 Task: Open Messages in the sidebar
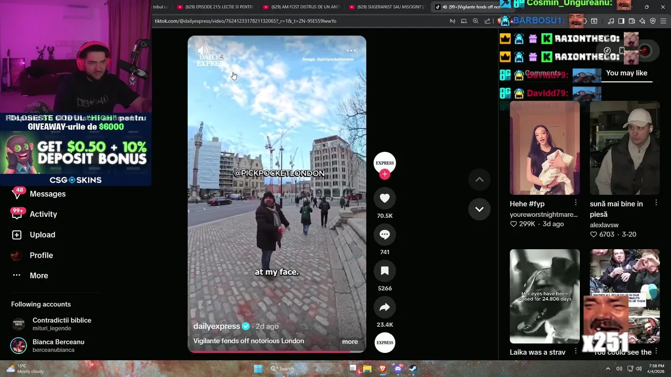click(x=48, y=194)
